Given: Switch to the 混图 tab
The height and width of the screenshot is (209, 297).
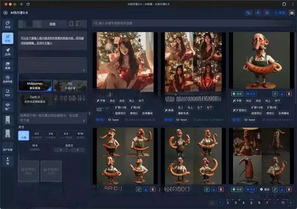Looking at the screenshot, I should click(52, 24).
